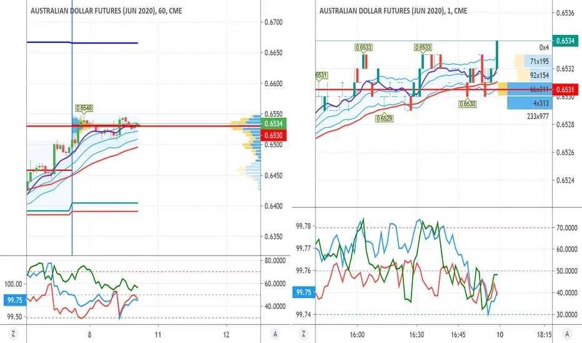
Task: Click the 0.6524 price axis label
Action: [x=565, y=180]
